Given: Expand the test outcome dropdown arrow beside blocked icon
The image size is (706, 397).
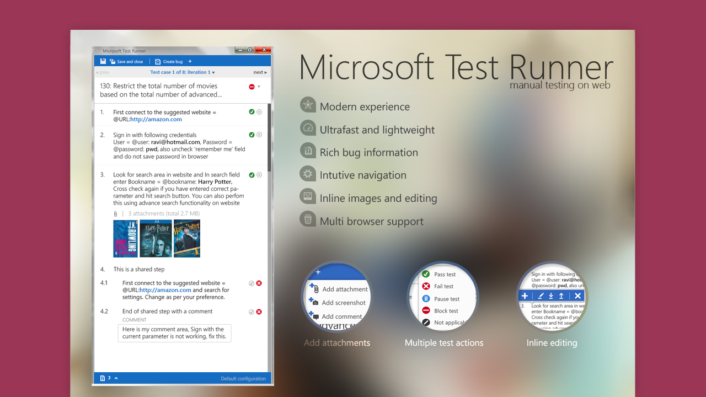Looking at the screenshot, I should tap(259, 87).
